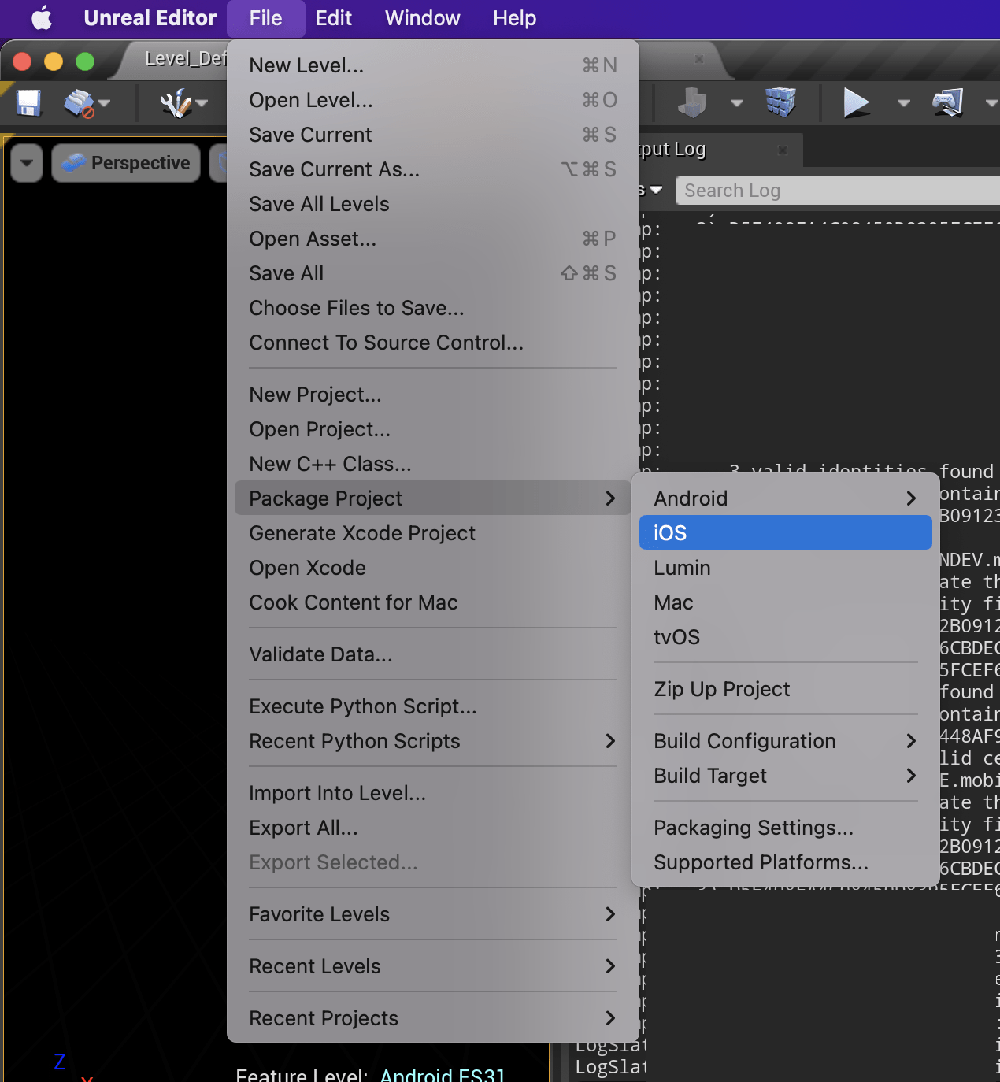Click the Play button in toolbar

tap(856, 102)
